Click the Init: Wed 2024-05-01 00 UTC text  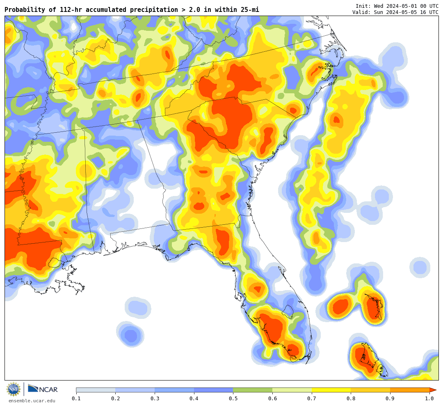pyautogui.click(x=397, y=6)
